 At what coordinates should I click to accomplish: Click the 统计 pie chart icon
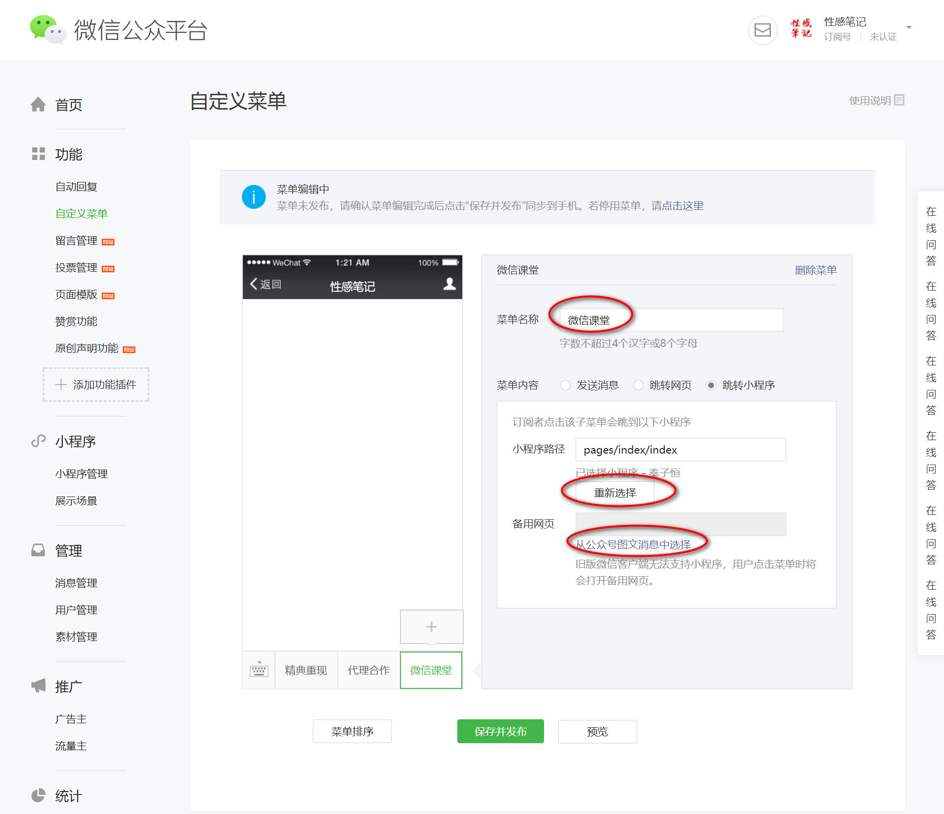pos(38,796)
